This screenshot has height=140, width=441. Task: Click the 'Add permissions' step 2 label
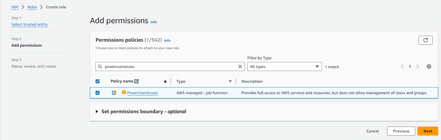tap(27, 45)
